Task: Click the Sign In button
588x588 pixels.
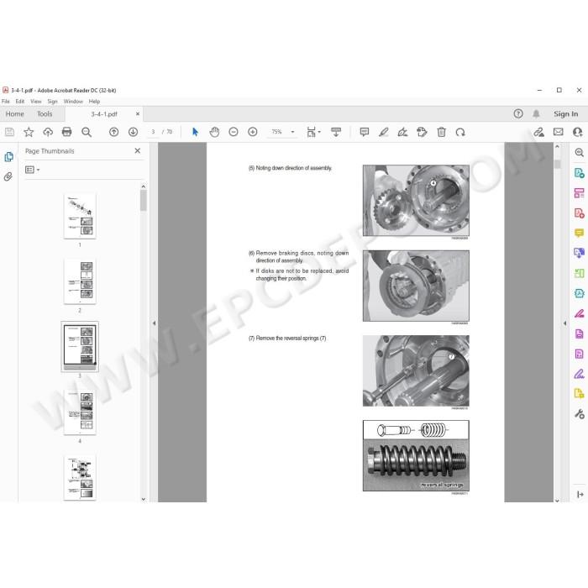Action: pos(565,113)
